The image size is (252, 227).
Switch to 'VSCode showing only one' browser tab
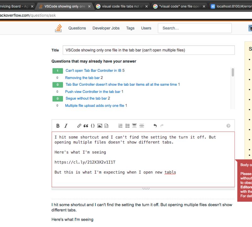pyautogui.click(x=65, y=6)
